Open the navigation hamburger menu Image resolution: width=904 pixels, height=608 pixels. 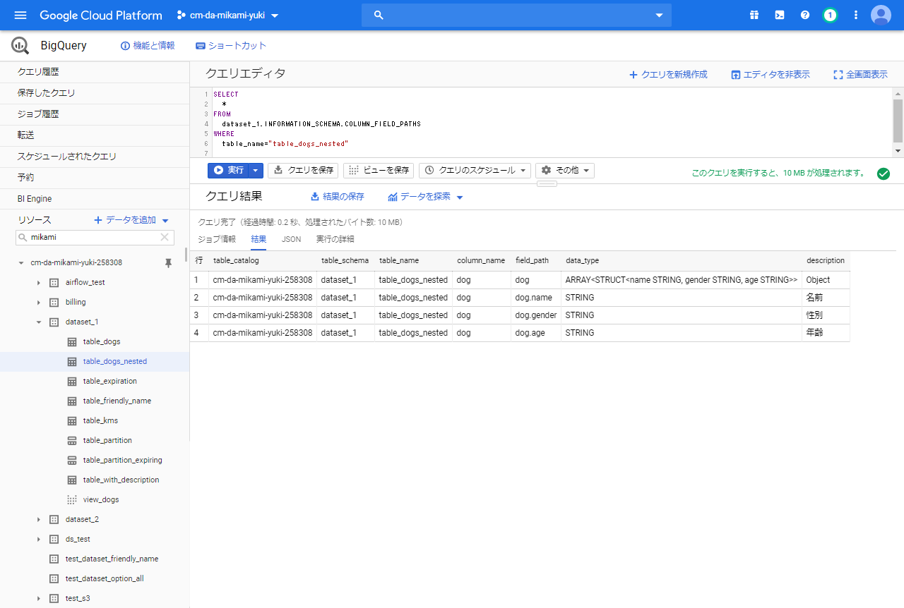click(x=20, y=14)
